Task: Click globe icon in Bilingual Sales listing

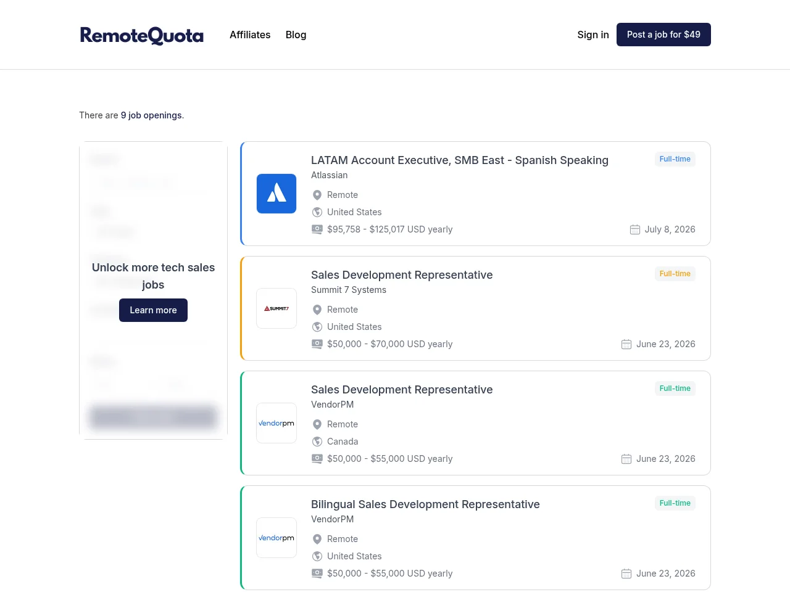Action: [x=317, y=556]
